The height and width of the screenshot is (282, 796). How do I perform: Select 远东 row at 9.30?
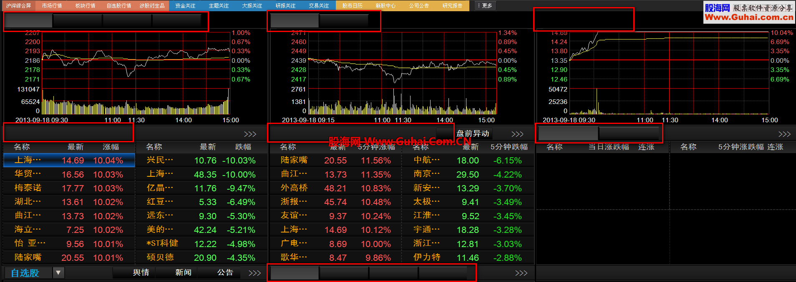[x=202, y=216]
